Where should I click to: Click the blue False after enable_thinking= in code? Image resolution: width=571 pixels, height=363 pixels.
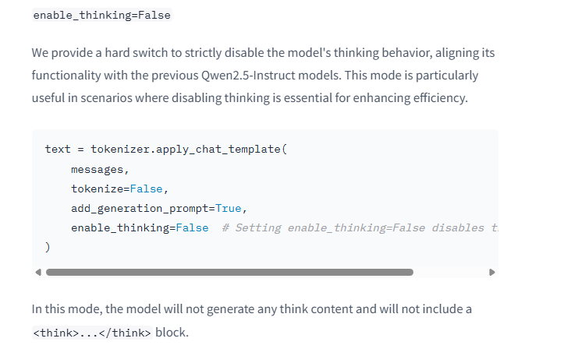click(x=192, y=227)
